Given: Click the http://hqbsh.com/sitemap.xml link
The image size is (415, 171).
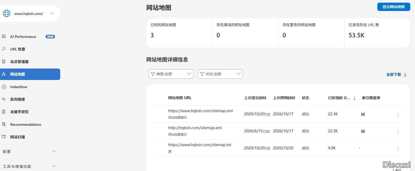Looking at the screenshot, I should point(195,128).
